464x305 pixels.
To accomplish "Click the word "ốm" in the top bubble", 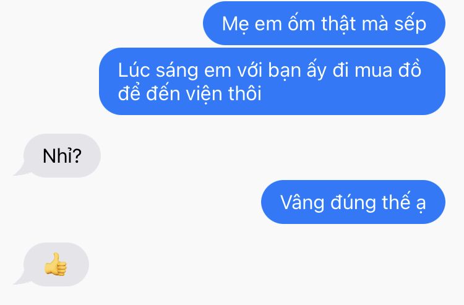I will pos(301,23).
